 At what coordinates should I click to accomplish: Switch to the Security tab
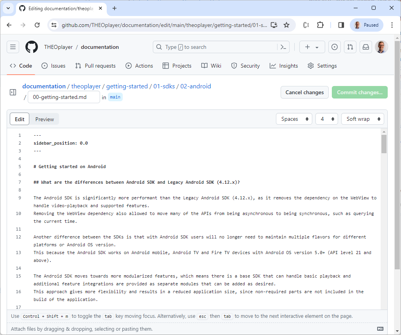coord(245,66)
